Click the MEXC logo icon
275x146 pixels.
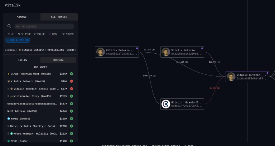pyautogui.click(x=9, y=141)
